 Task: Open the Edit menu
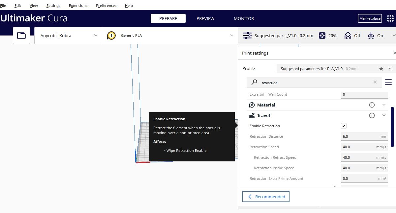(x=18, y=6)
